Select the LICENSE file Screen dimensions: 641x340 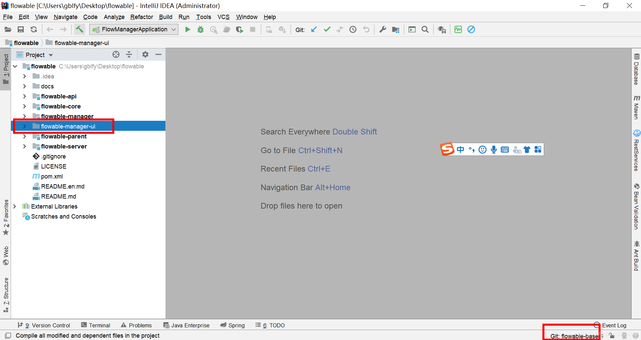tap(53, 166)
